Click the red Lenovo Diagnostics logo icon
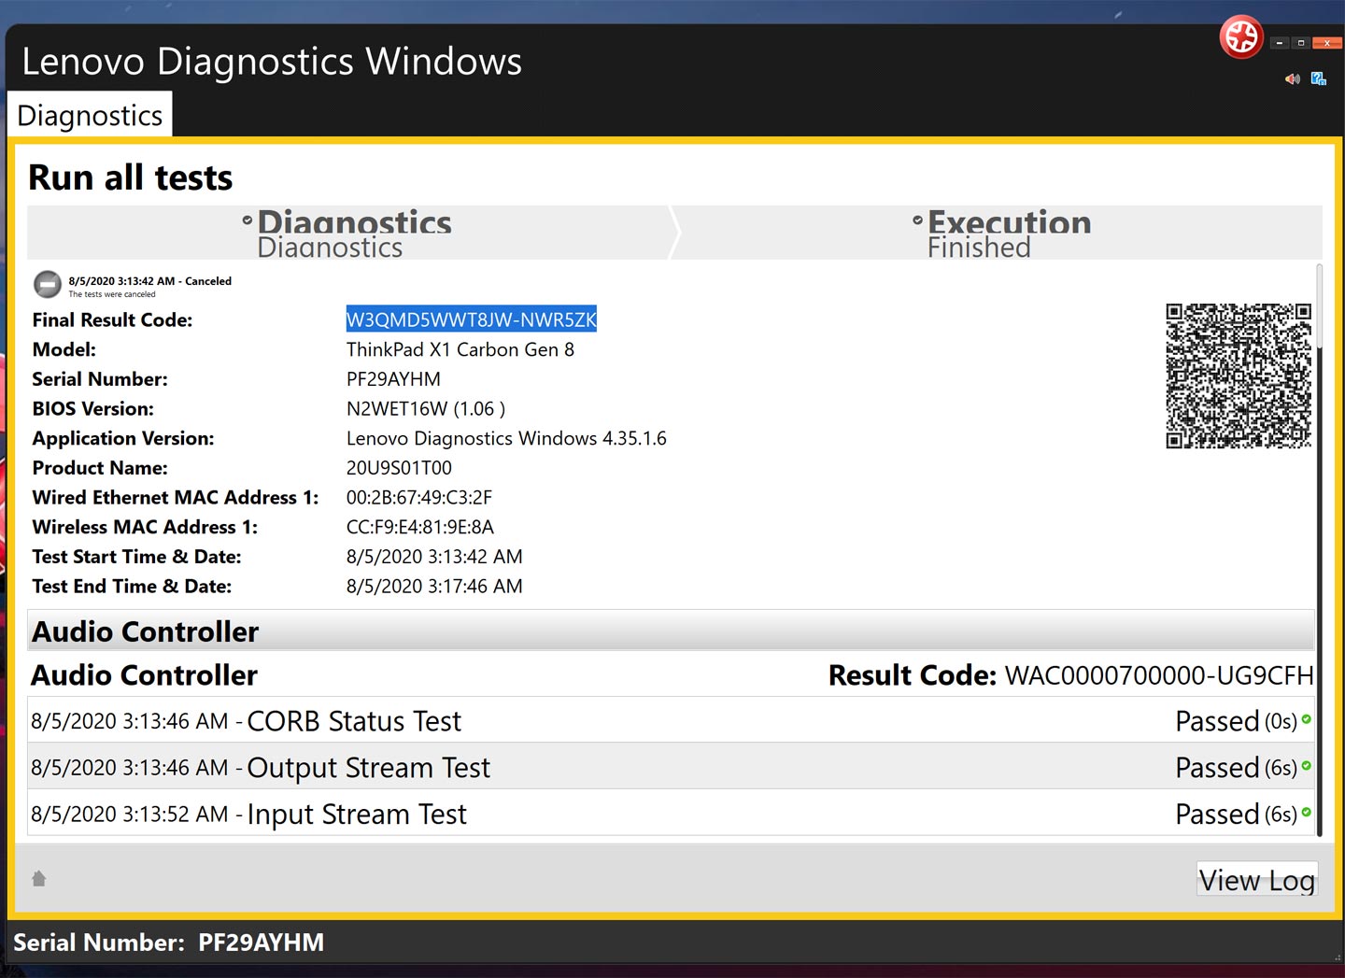 coord(1241,37)
